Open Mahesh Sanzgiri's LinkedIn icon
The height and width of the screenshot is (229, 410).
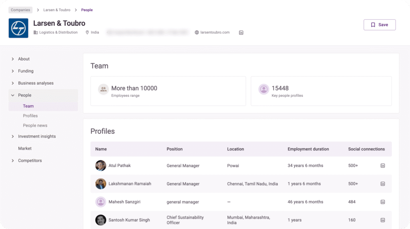click(x=382, y=202)
